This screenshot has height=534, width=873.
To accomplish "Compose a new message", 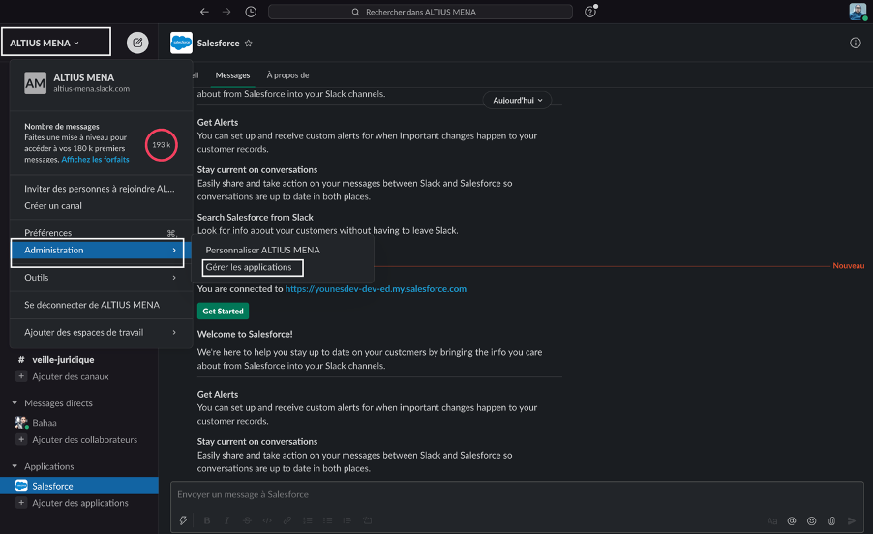I will (x=137, y=43).
